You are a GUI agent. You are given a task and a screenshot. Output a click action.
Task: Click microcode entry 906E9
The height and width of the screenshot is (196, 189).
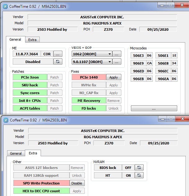coord(138,63)
